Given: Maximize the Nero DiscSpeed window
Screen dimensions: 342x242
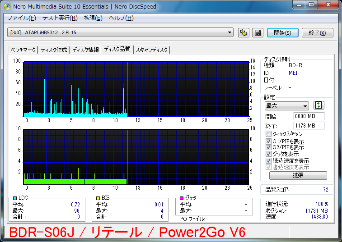Looking at the screenshot, I should click(311, 5).
